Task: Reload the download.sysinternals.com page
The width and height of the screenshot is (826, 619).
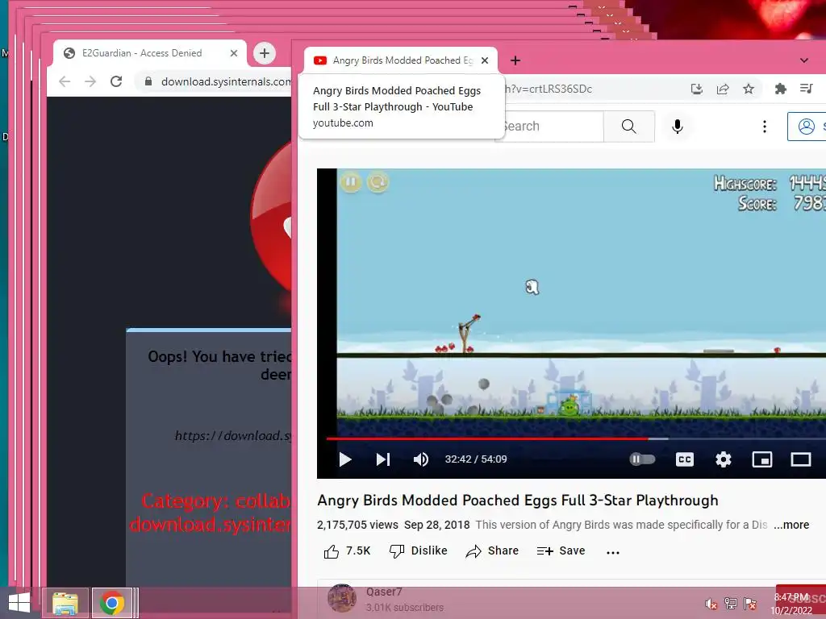Action: click(x=116, y=81)
